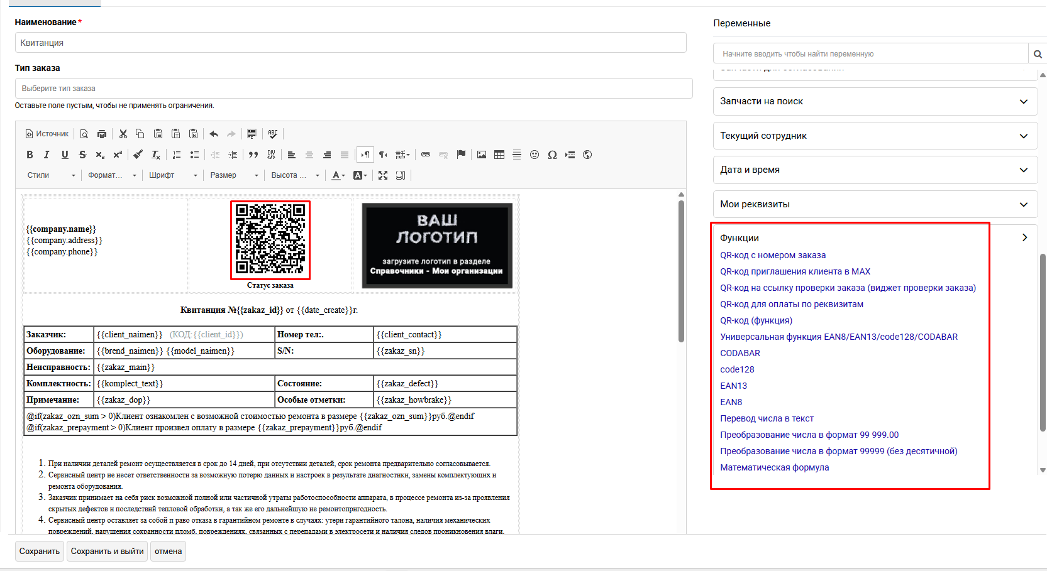Toggle the Источник source view
Viewport: 1047px width, 571px height.
(47, 134)
